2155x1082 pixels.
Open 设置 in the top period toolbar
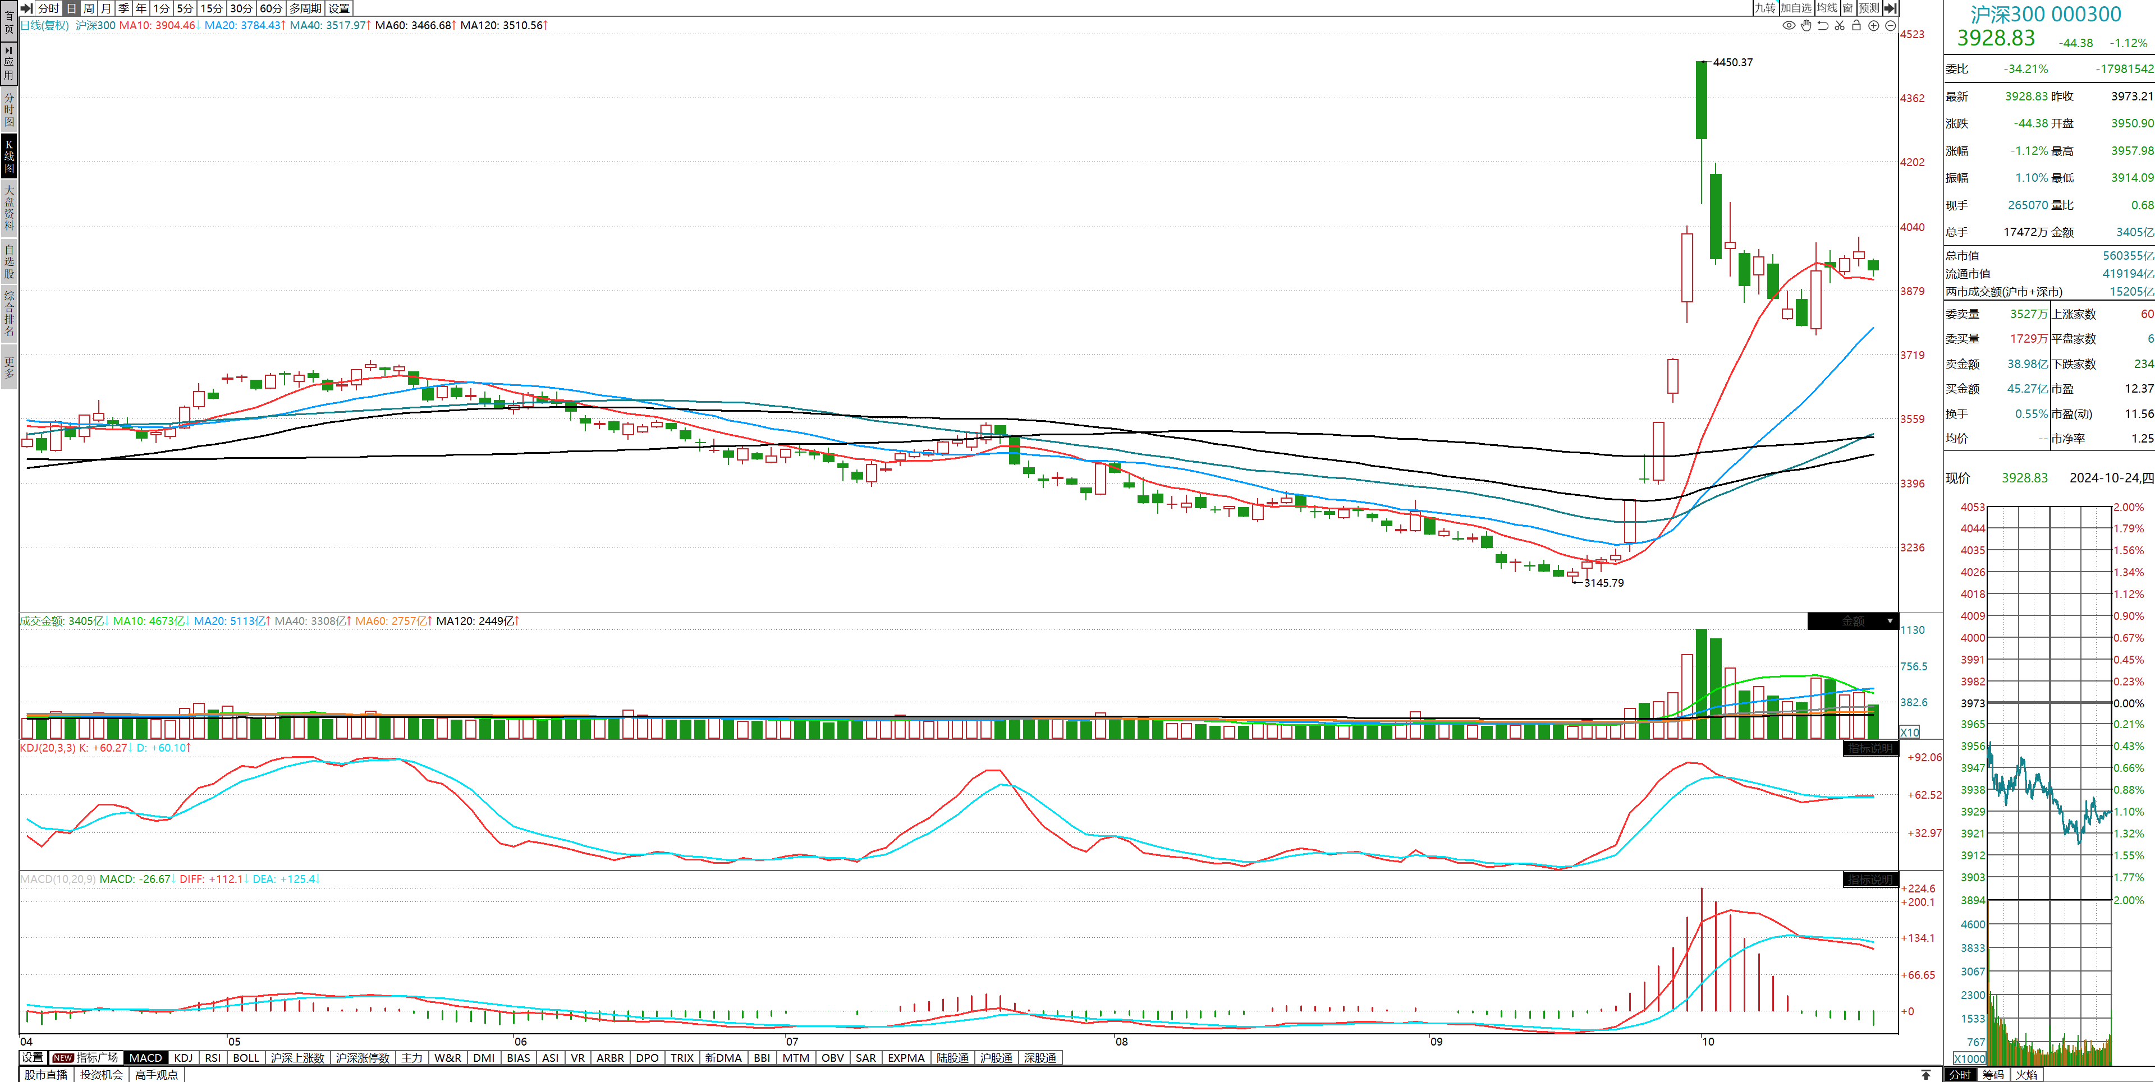pos(339,7)
